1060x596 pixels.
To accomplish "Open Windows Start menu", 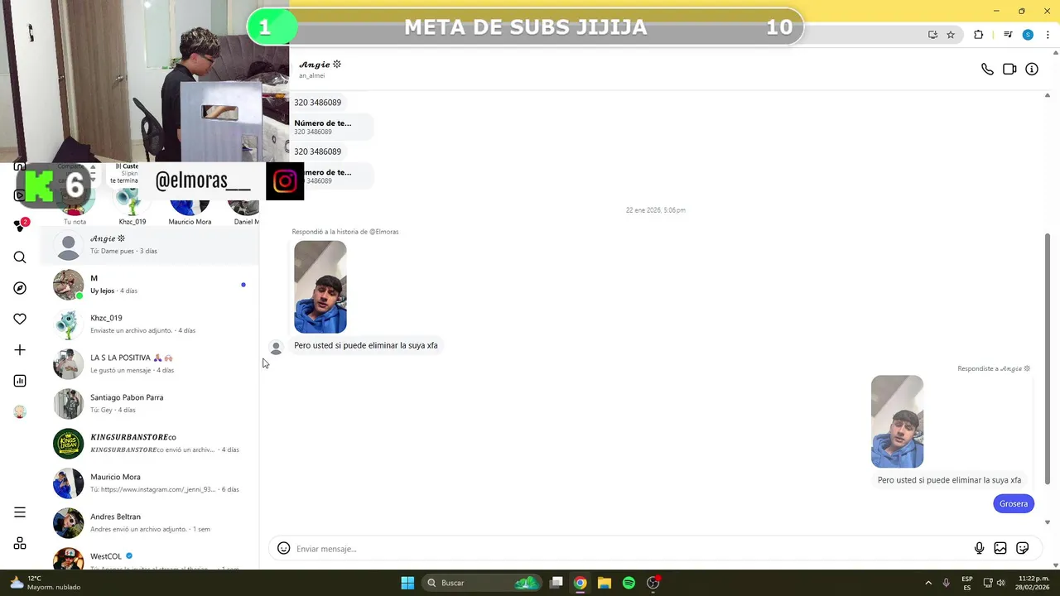I will 407,583.
